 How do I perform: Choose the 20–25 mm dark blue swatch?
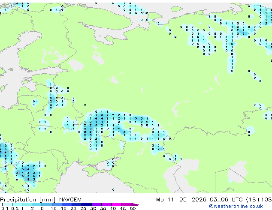pyautogui.click(x=76, y=204)
